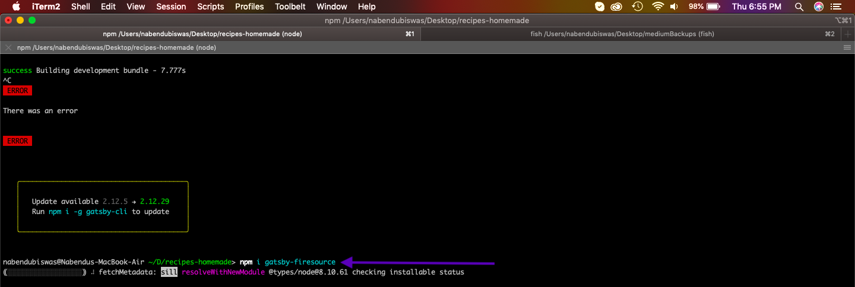
Task: Open the View menu
Action: pyautogui.click(x=136, y=7)
